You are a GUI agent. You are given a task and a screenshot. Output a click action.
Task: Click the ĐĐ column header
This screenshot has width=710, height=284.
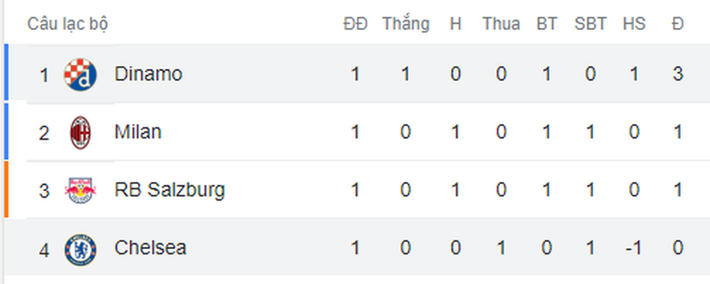pyautogui.click(x=356, y=24)
